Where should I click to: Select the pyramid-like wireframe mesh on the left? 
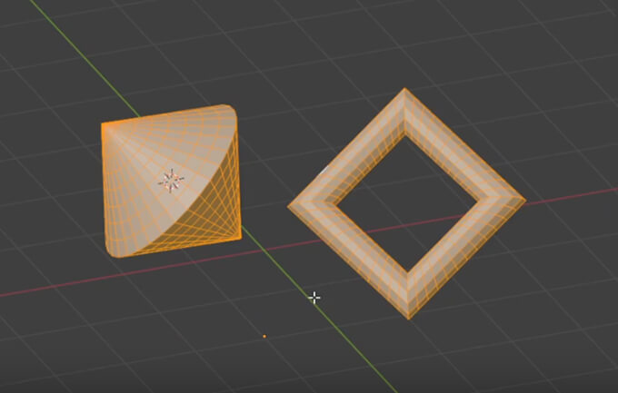[x=171, y=182]
